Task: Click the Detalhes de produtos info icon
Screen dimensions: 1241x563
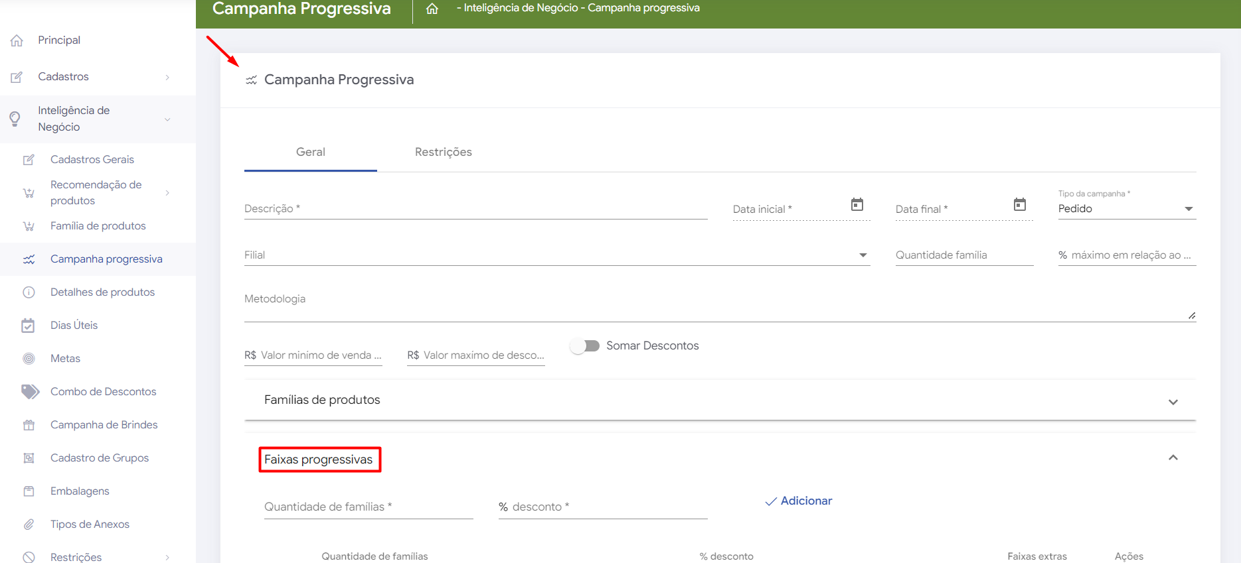Action: coord(29,292)
